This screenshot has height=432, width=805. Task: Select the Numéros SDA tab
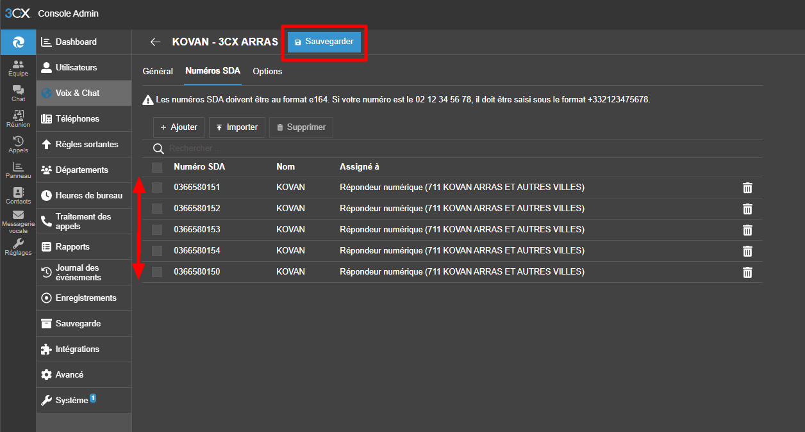pos(213,71)
